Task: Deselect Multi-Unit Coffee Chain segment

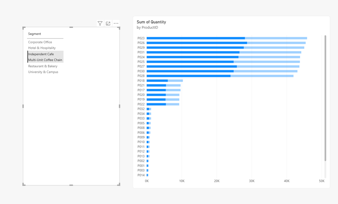Action: pyautogui.click(x=46, y=60)
